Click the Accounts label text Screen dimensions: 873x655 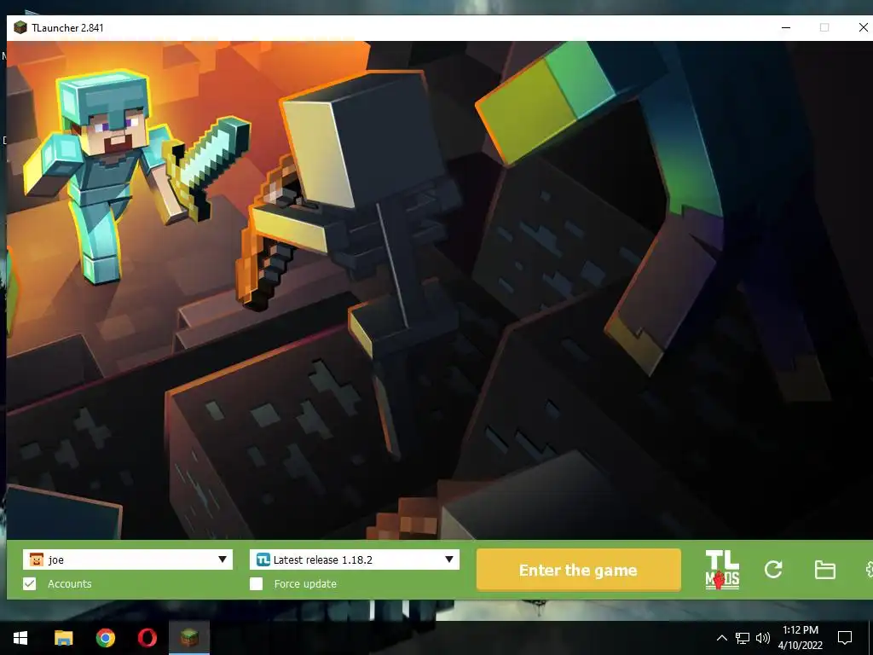(70, 583)
